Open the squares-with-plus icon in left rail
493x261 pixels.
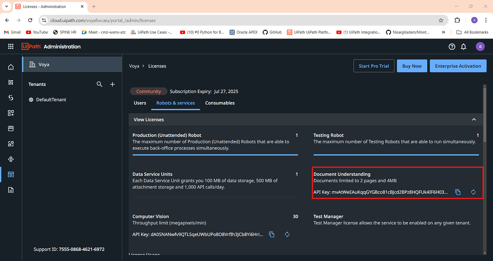click(x=11, y=113)
